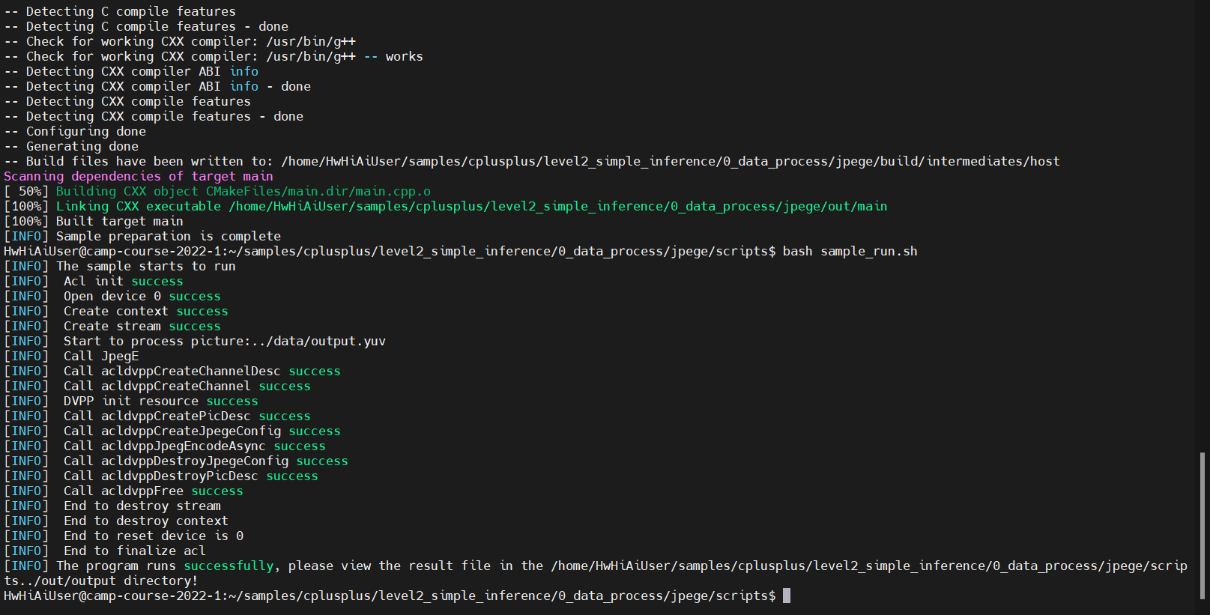The width and height of the screenshot is (1210, 615).
Task: Click the linked executable path ending in out/main
Action: click(x=557, y=206)
